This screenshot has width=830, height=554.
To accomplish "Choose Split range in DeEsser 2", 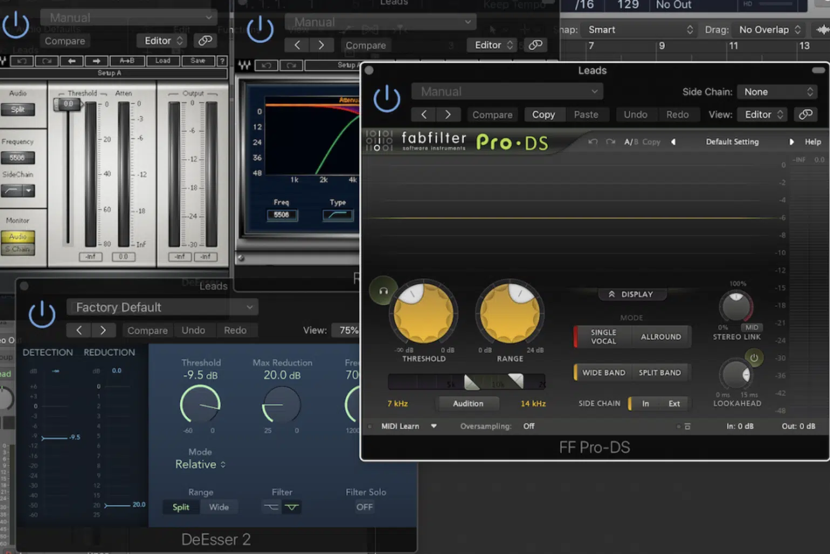I will pyautogui.click(x=181, y=507).
